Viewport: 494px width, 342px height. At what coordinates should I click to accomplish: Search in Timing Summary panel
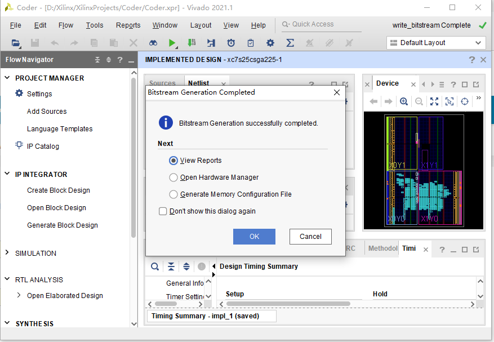point(155,267)
